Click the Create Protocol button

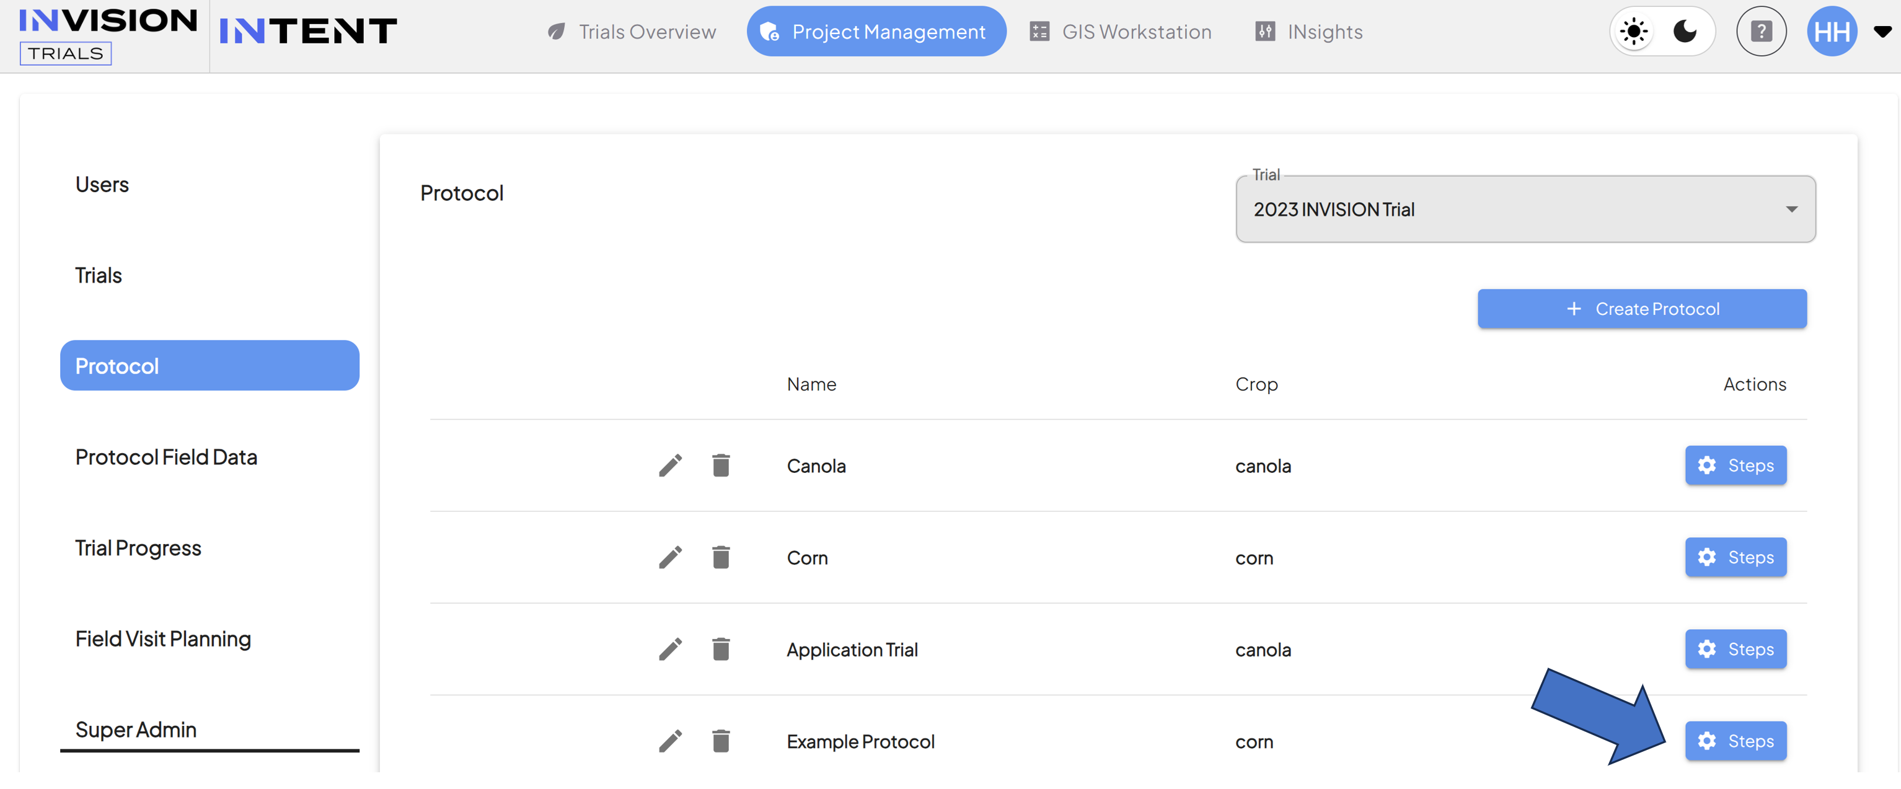pyautogui.click(x=1642, y=309)
